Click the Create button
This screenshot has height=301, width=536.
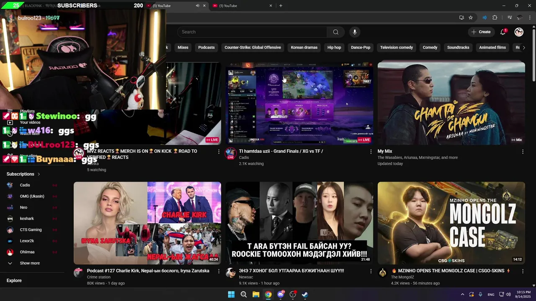tap(481, 32)
